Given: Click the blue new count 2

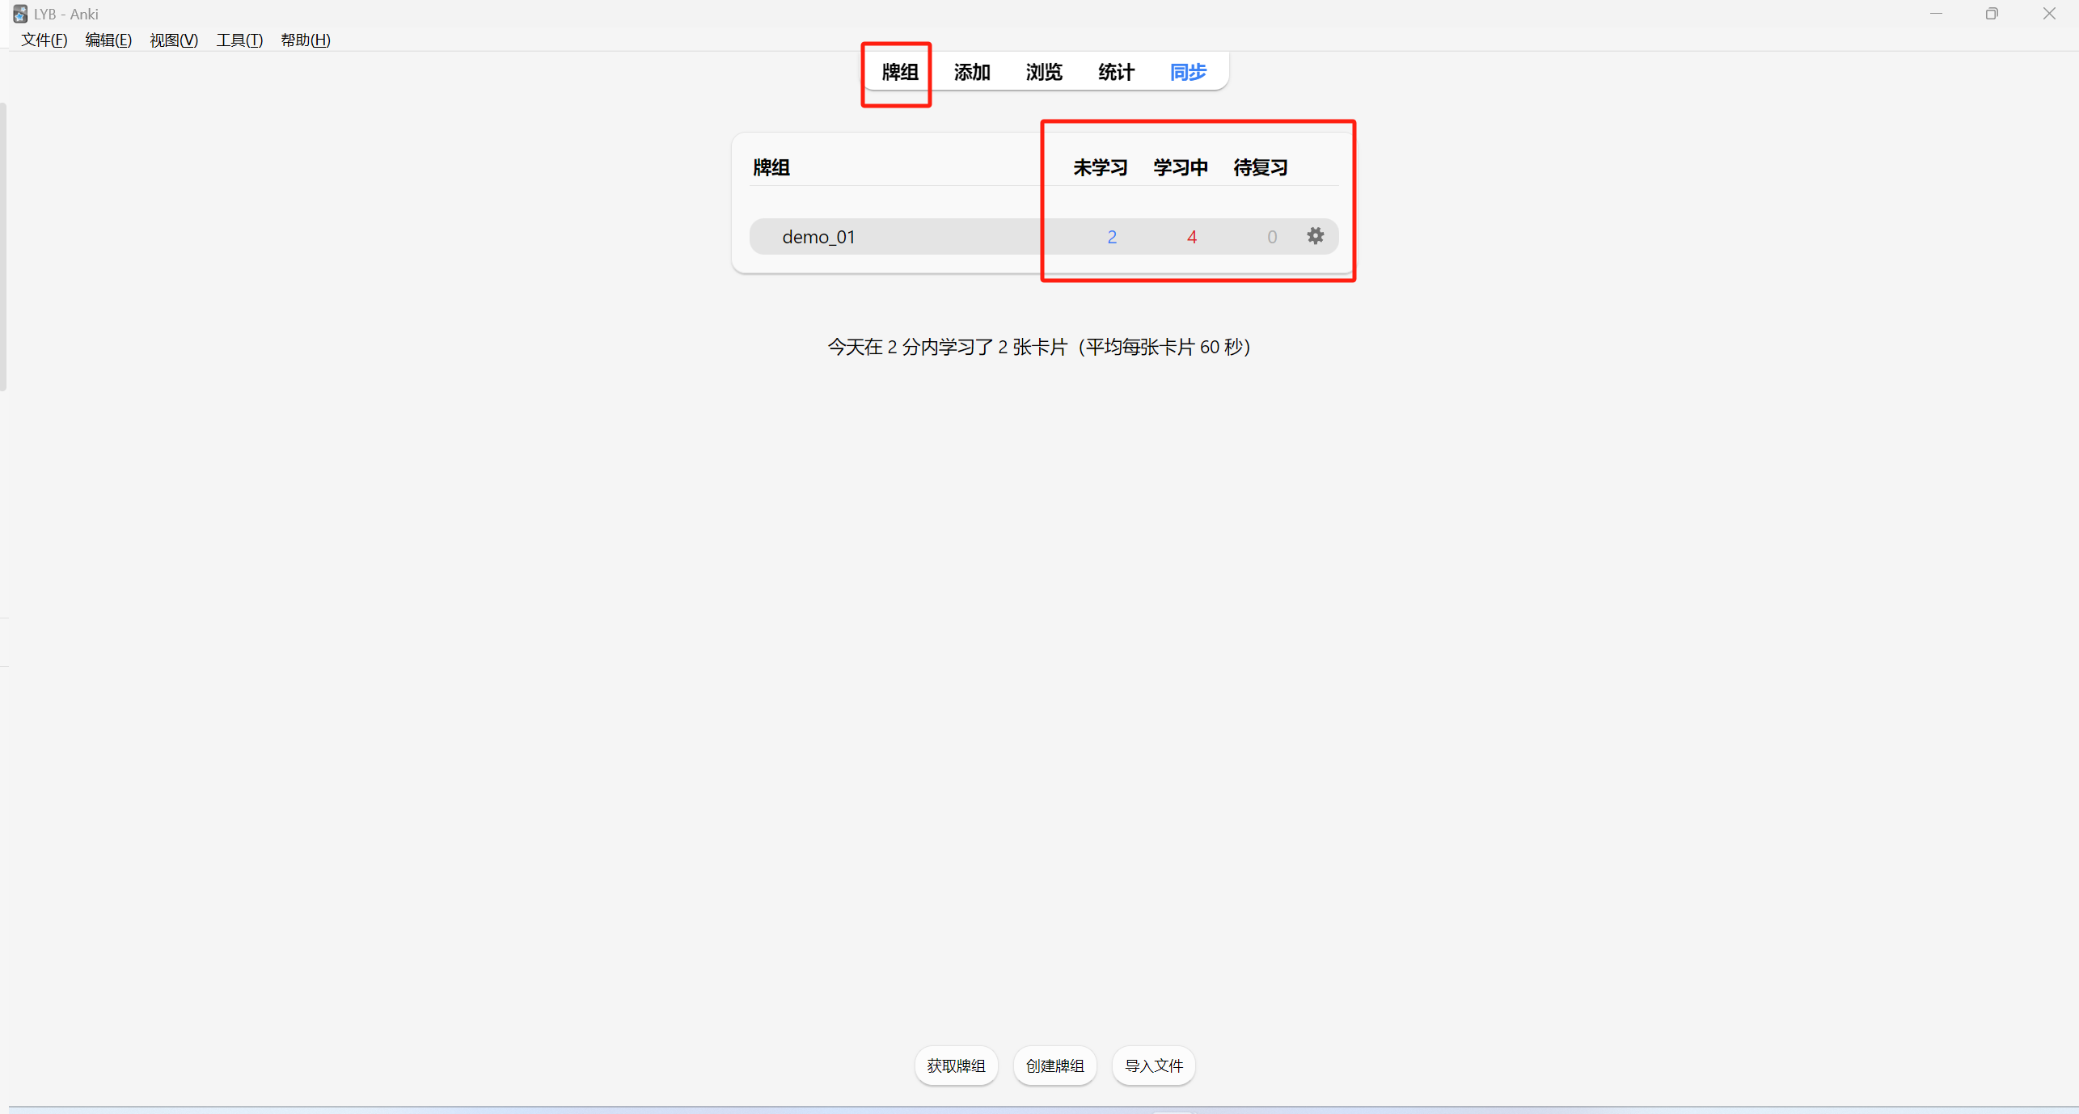Looking at the screenshot, I should point(1112,237).
